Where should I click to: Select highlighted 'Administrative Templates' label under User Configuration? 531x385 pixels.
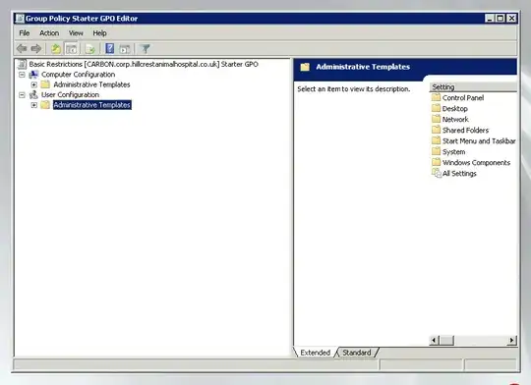click(91, 105)
